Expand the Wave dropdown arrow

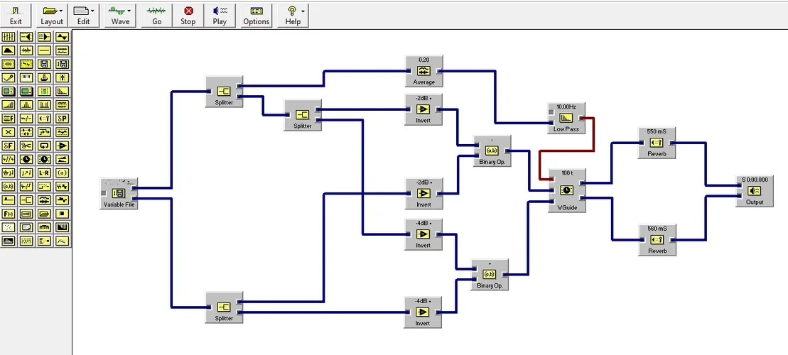pyautogui.click(x=129, y=11)
